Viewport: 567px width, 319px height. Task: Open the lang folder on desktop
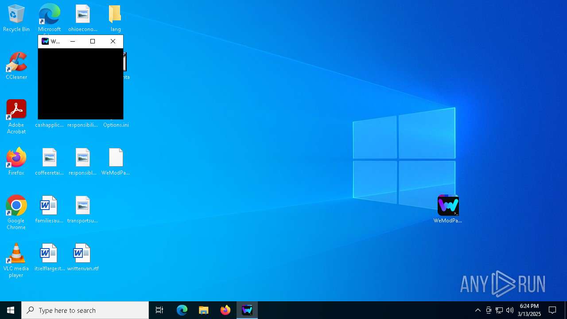coord(116,18)
